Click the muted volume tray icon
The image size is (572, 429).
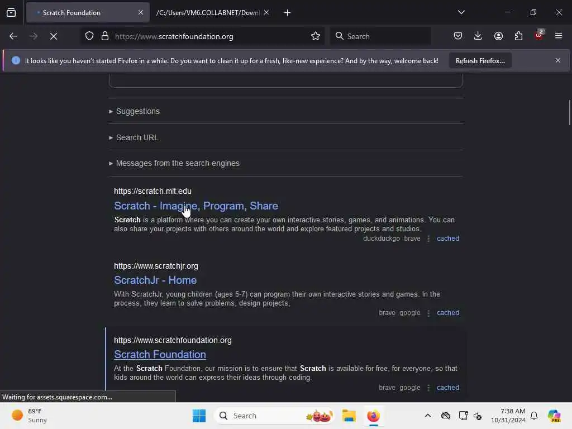[x=478, y=416]
